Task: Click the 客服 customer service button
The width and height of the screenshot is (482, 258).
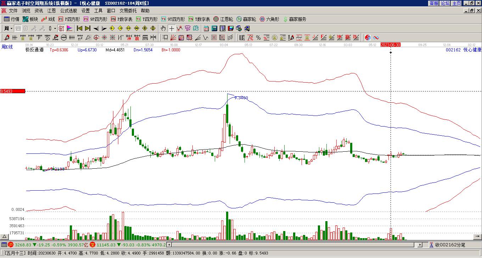Action: (434, 3)
